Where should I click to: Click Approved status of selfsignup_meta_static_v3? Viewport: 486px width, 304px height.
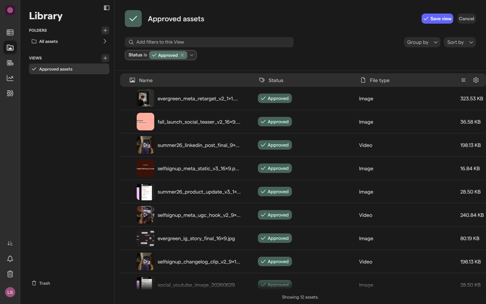click(275, 168)
